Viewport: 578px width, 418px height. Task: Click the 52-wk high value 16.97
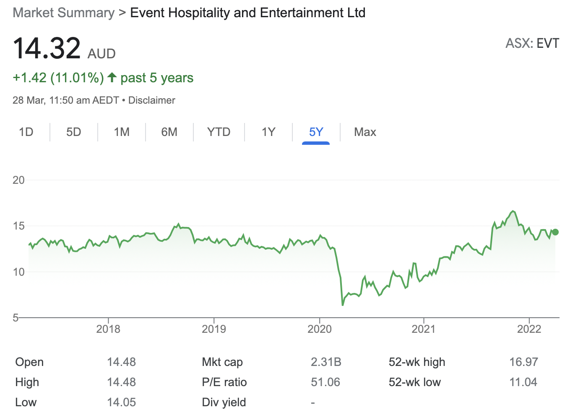(523, 362)
